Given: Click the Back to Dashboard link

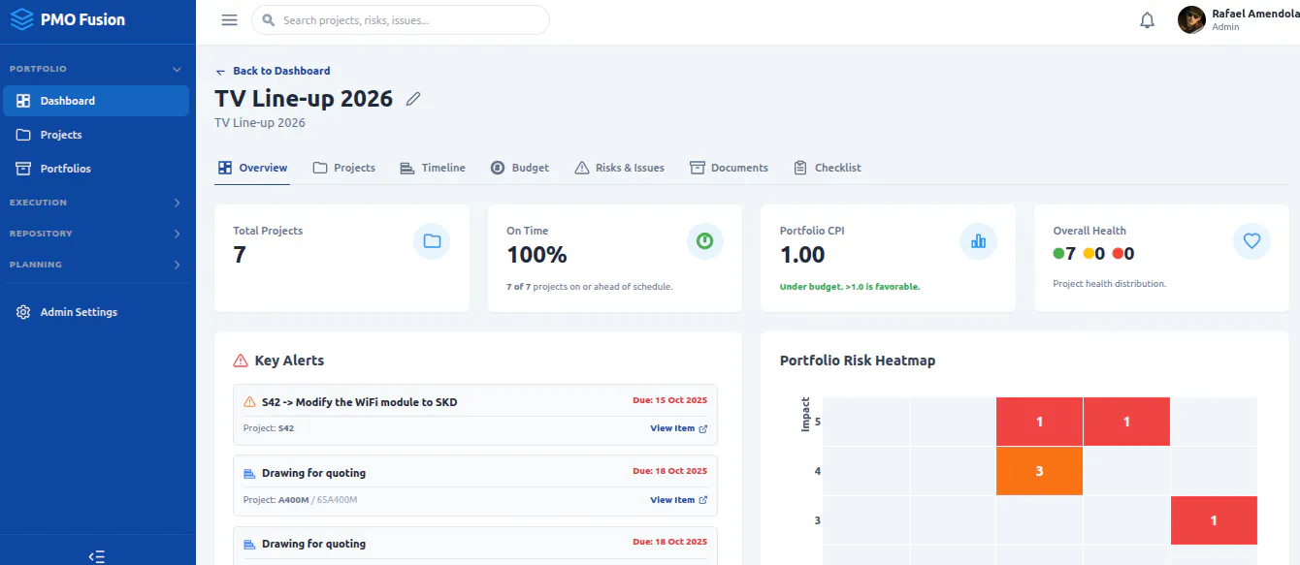Looking at the screenshot, I should point(273,71).
